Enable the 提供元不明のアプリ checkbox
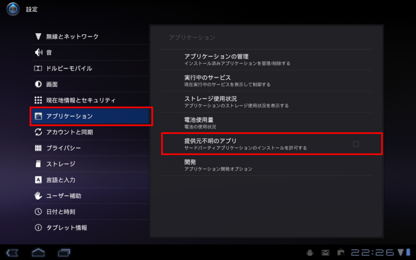Viewport: 416px width, 260px height. (356, 144)
